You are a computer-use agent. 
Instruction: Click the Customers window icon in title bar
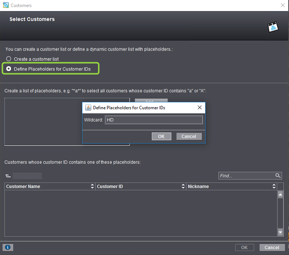[5, 5]
